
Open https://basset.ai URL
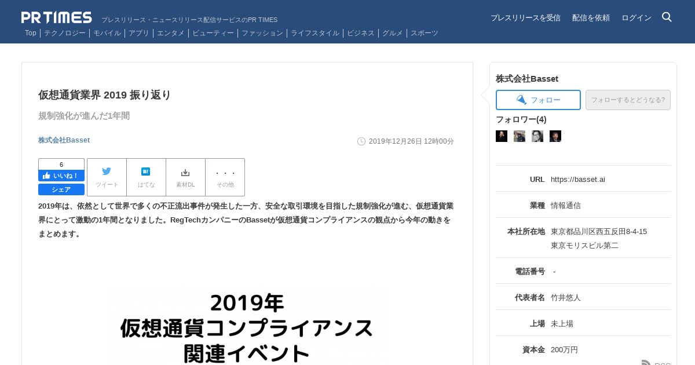pyautogui.click(x=578, y=179)
